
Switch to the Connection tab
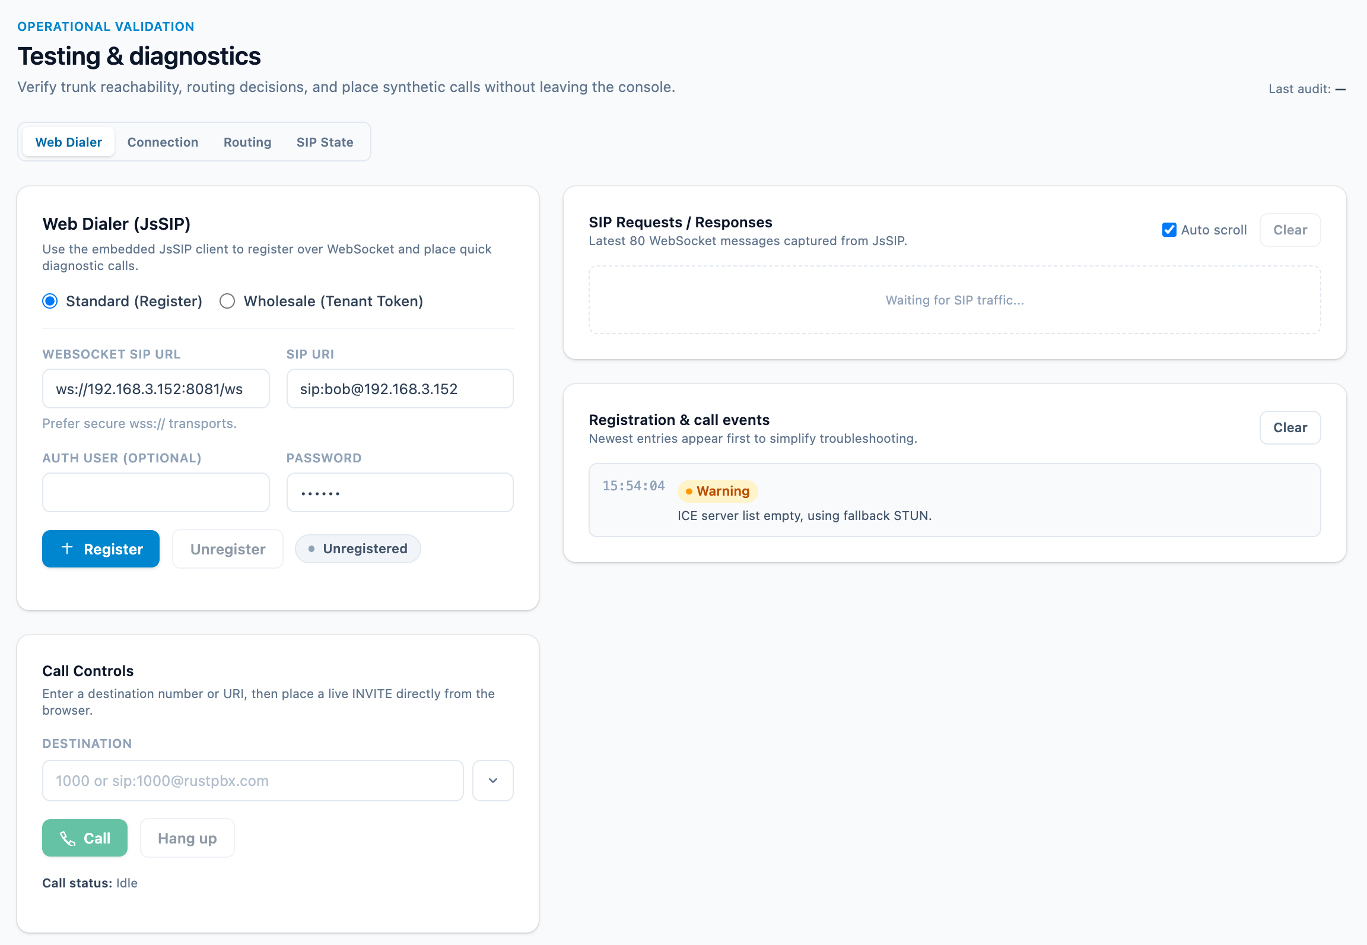point(163,142)
